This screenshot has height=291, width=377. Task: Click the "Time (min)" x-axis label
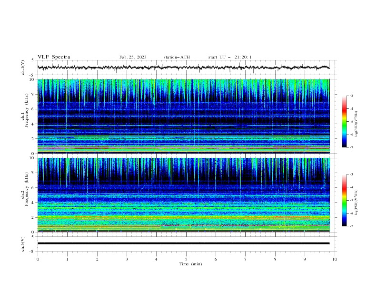[190, 264]
